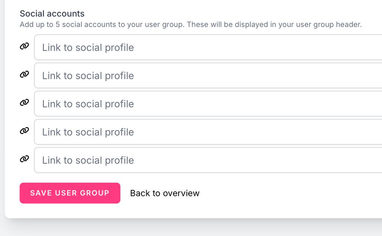Focus the first Link to social profile field

[208, 47]
